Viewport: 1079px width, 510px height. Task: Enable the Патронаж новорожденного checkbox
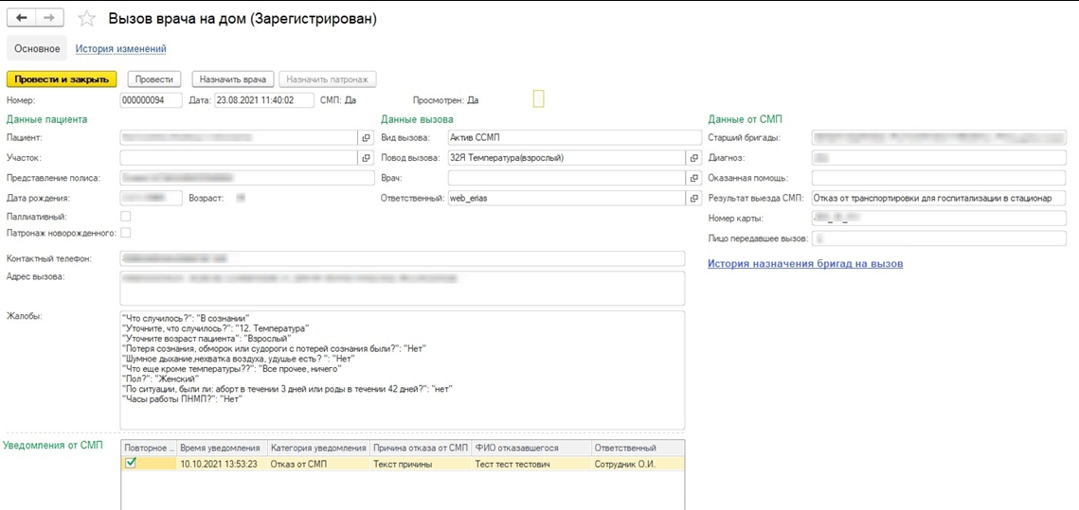point(126,233)
